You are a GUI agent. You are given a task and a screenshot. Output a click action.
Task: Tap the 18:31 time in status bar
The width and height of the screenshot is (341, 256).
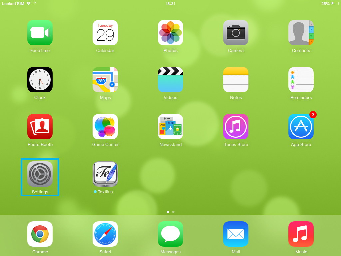coord(170,4)
